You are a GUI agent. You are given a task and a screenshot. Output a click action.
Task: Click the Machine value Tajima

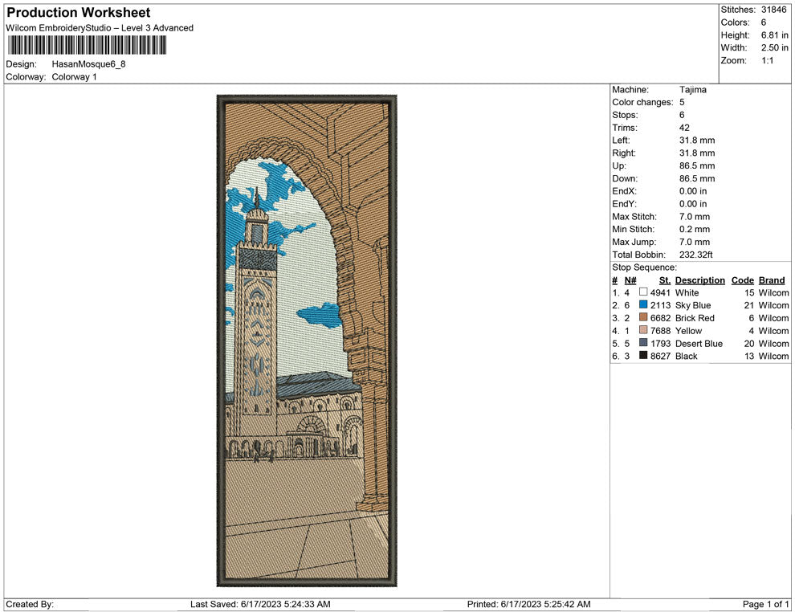coord(692,90)
